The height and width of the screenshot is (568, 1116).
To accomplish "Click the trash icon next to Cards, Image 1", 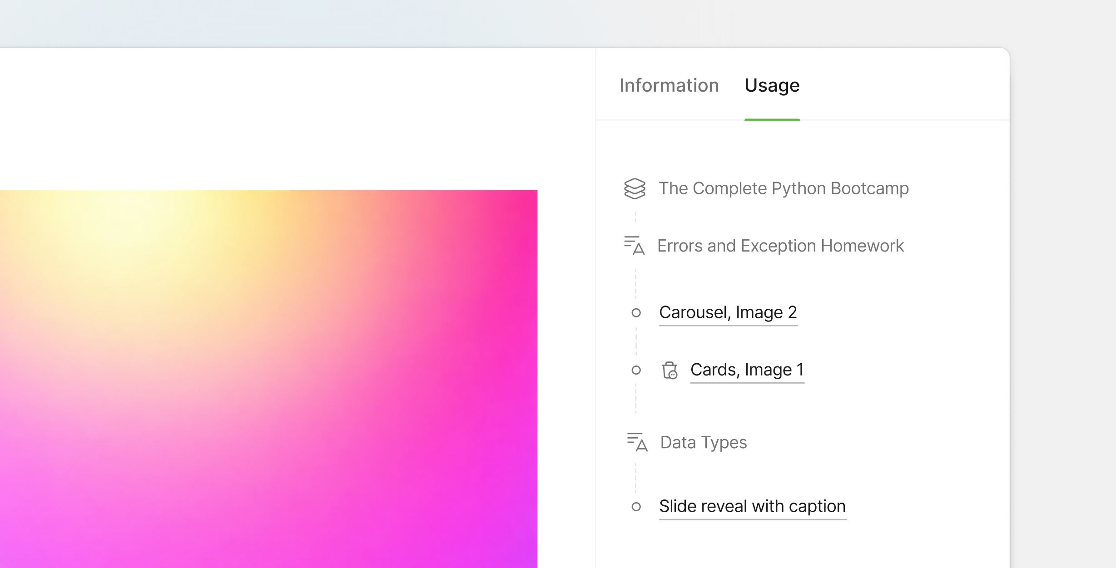I will point(670,370).
